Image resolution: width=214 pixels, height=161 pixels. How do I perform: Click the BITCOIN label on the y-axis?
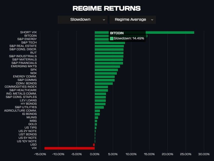click(x=30, y=36)
